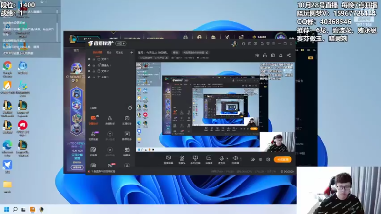Select the 摄像头 1 source row
The width and height of the screenshot is (381, 214).
point(110,65)
